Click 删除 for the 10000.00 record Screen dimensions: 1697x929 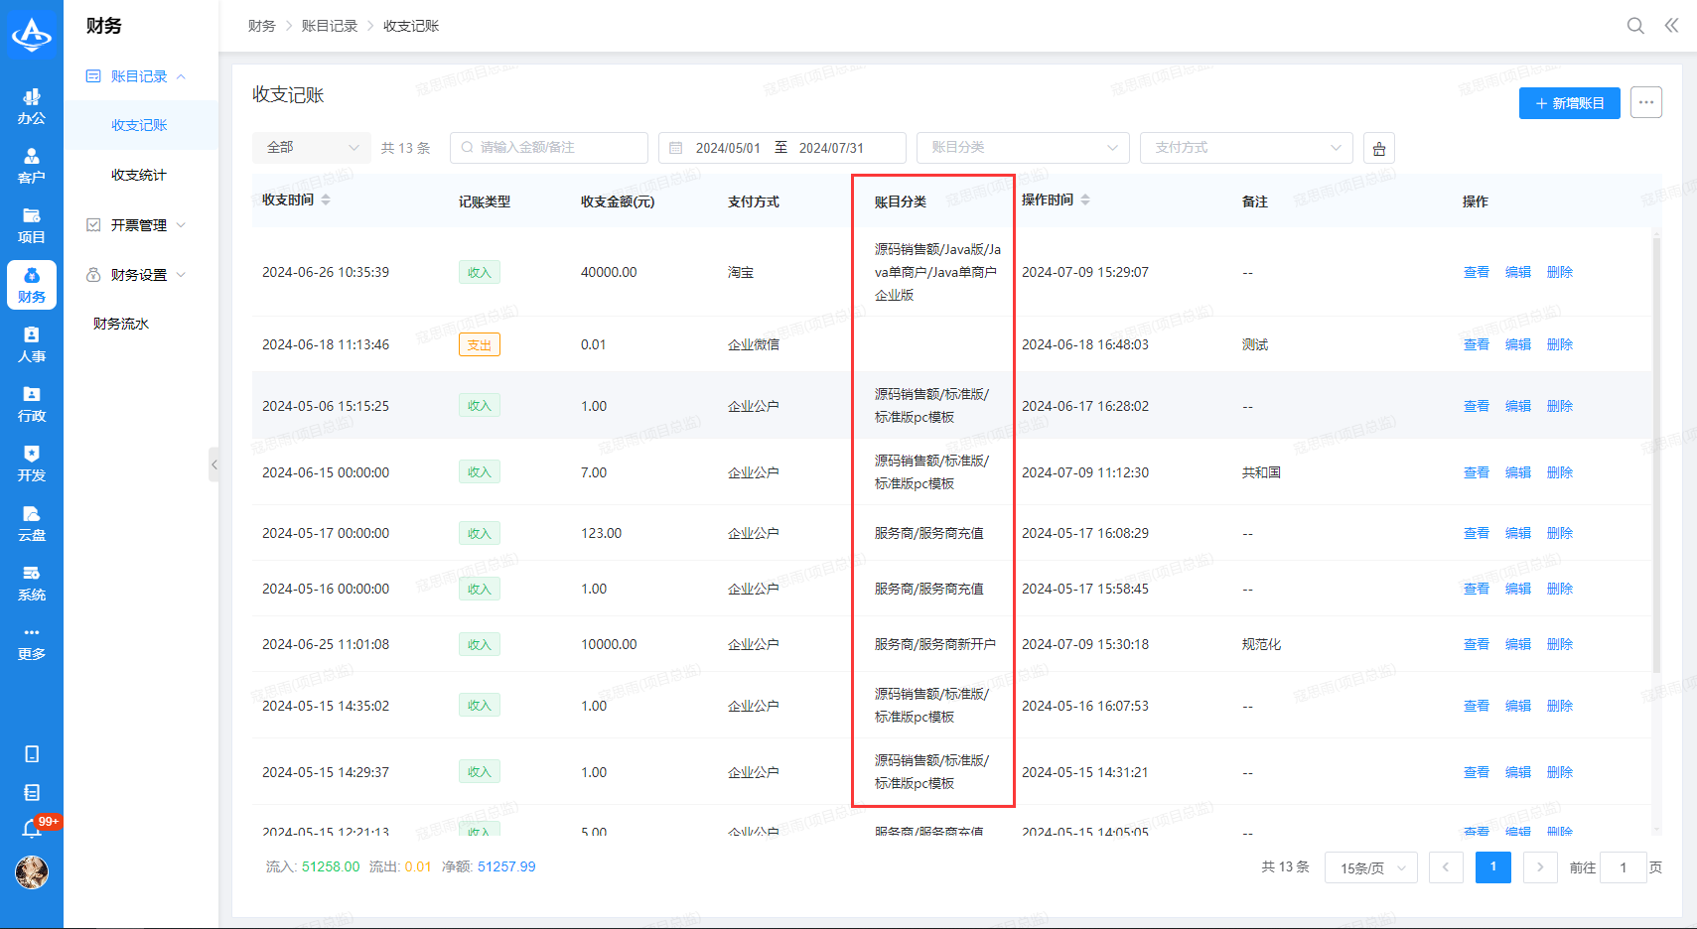click(x=1560, y=644)
